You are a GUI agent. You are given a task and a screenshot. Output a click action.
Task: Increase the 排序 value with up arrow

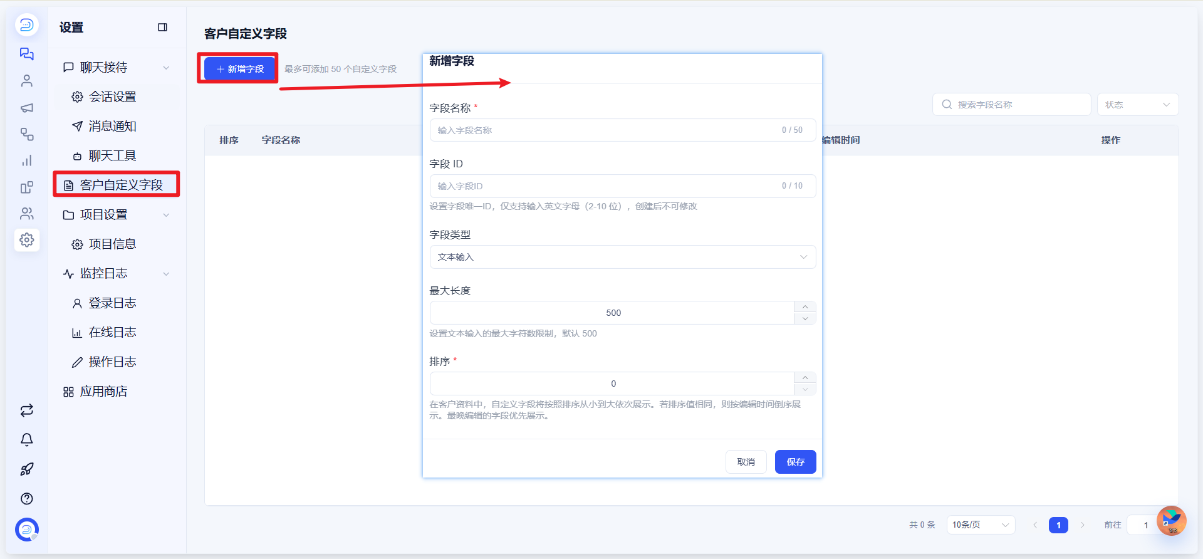pyautogui.click(x=805, y=377)
